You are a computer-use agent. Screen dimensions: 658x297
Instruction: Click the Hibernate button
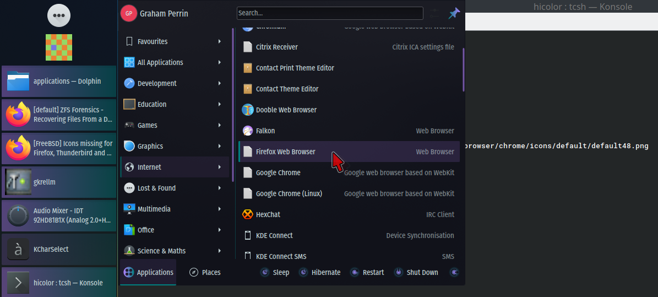[x=319, y=272]
